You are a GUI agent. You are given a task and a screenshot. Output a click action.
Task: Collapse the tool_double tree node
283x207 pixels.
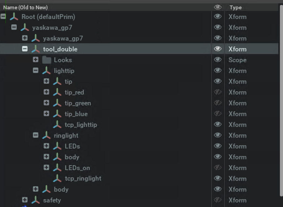pyautogui.click(x=25, y=49)
